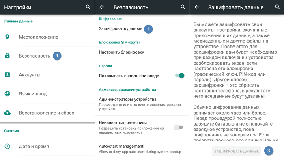Tap the clock icon next to Дата и время
The image size is (284, 158).
pos(7,146)
